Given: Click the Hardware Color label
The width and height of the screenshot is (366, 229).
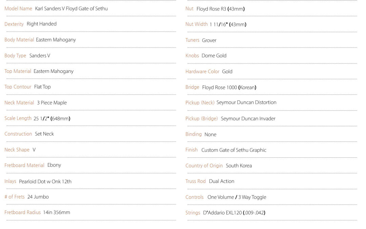Looking at the screenshot, I should click(202, 72).
